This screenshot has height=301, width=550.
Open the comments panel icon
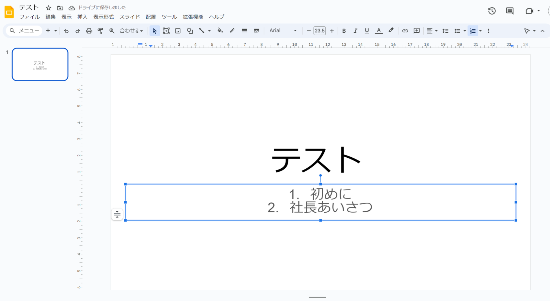tap(510, 11)
